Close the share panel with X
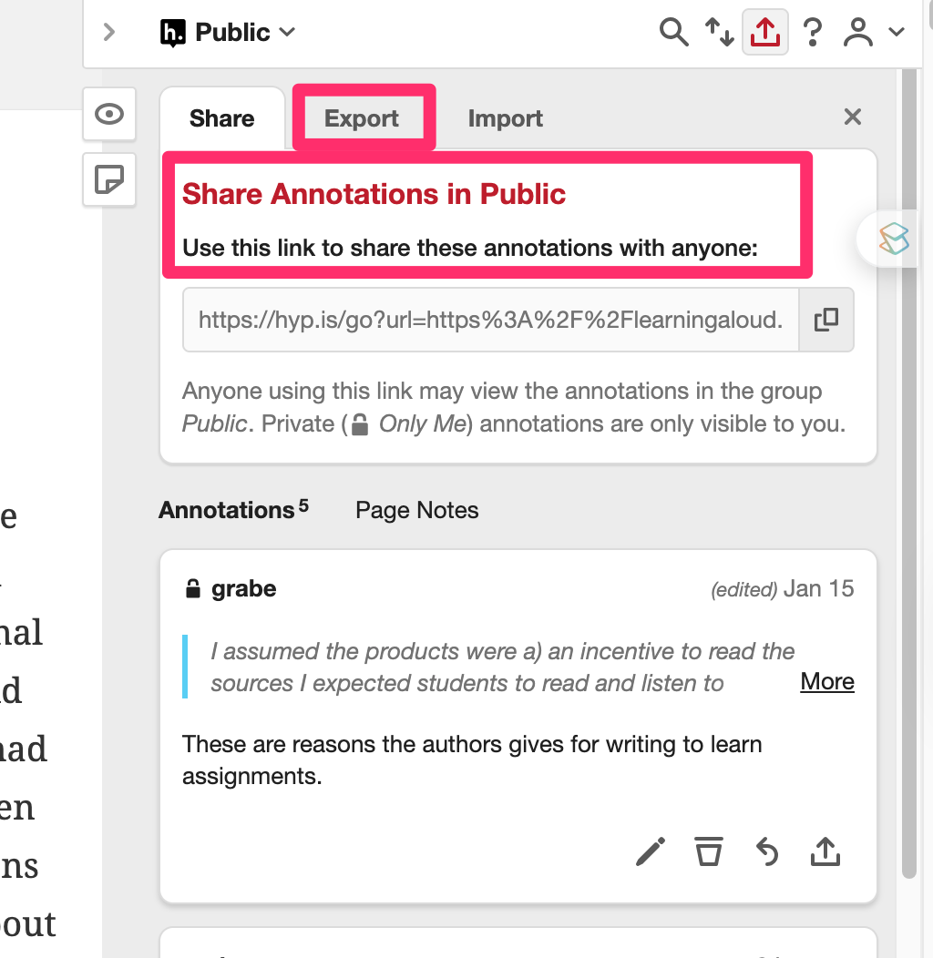Screen dimensions: 933x958 click(853, 117)
